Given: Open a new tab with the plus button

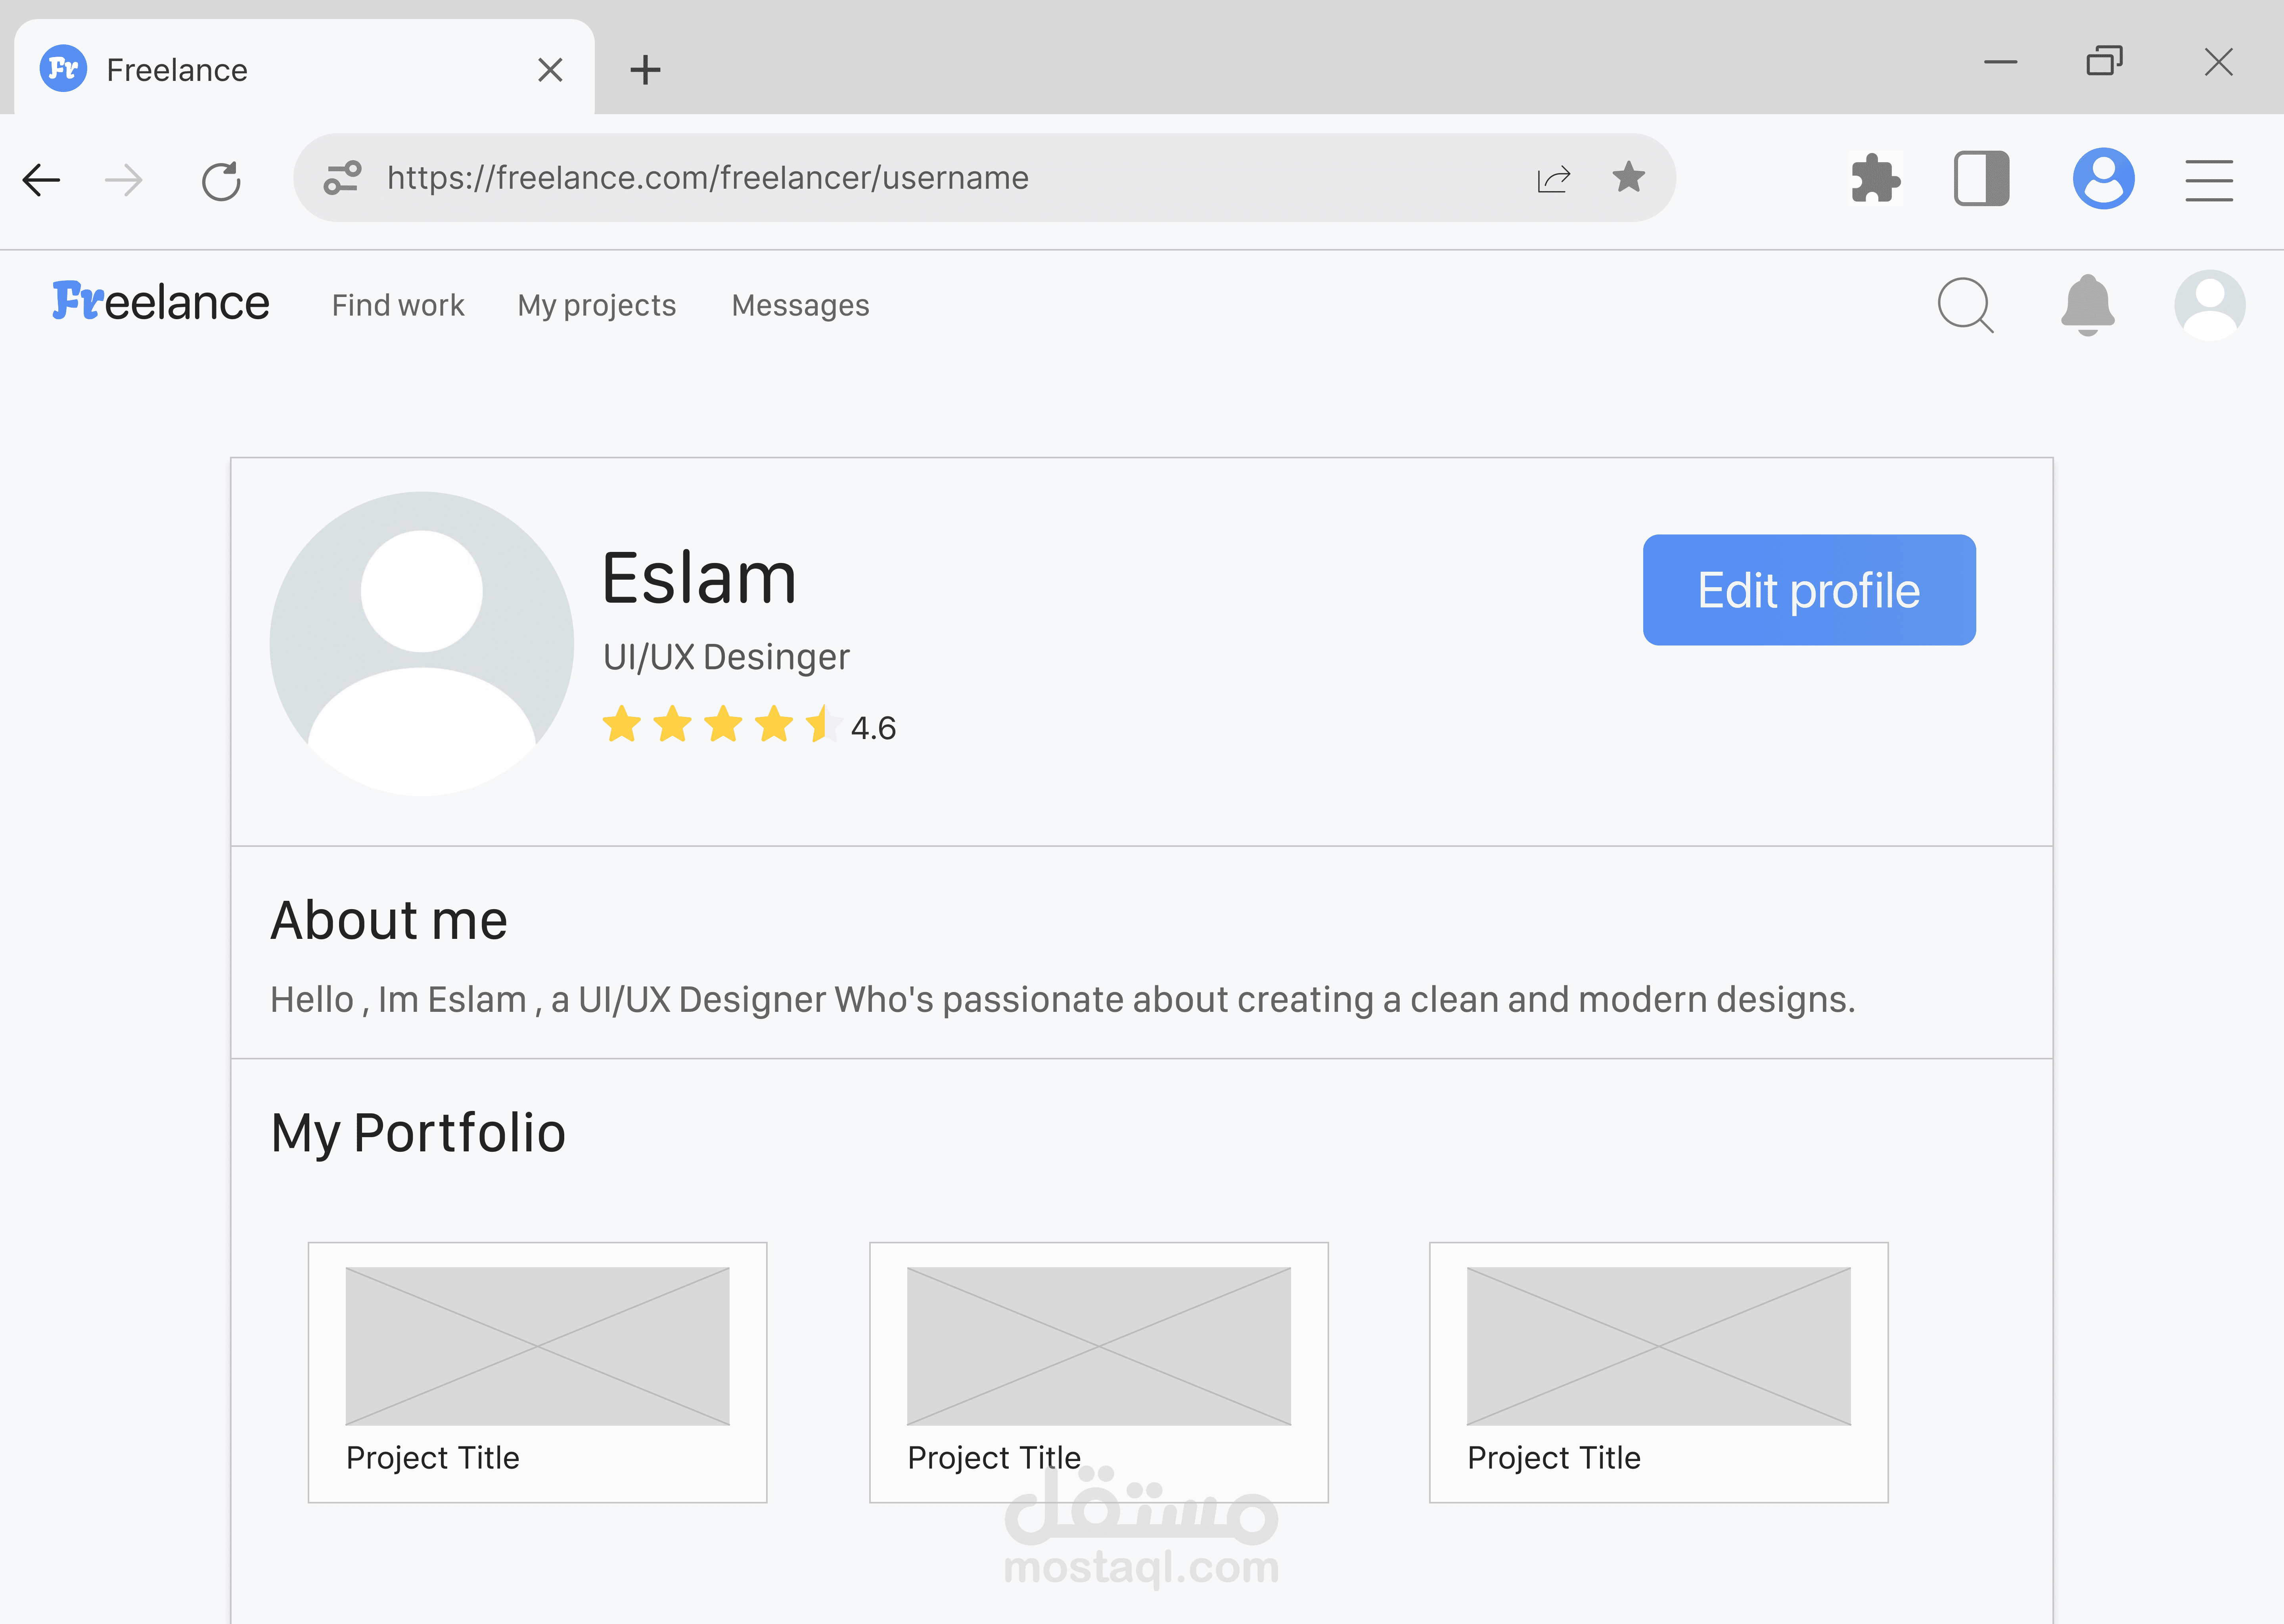Looking at the screenshot, I should (646, 70).
